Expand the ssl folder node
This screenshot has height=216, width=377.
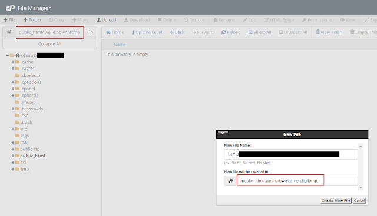(13, 163)
